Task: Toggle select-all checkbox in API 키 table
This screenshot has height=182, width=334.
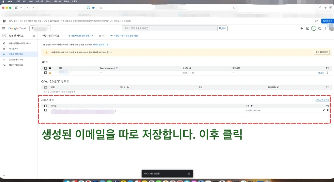Action: coord(46,68)
